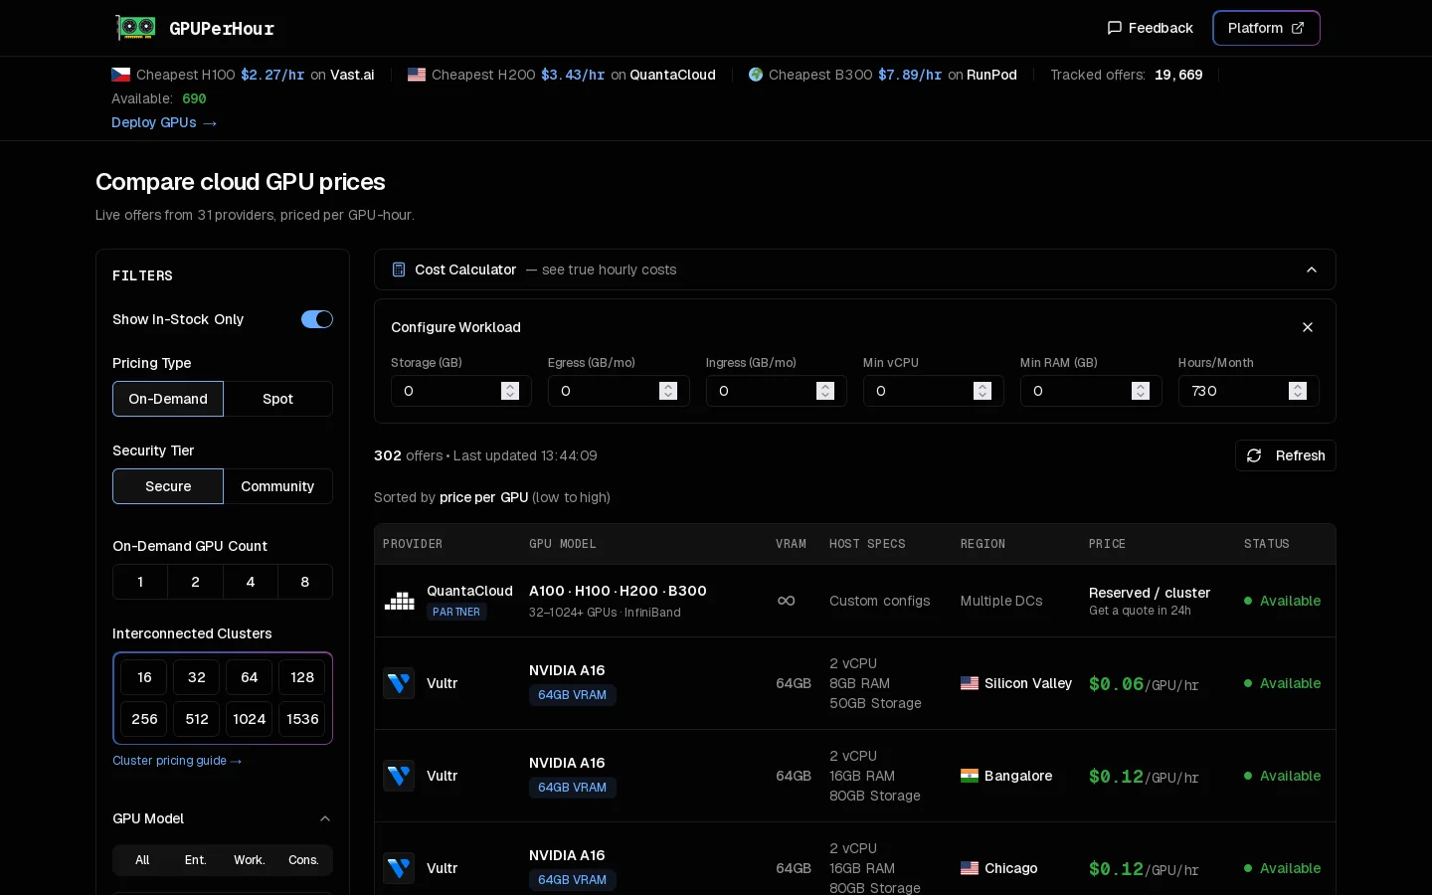1432x895 pixels.
Task: Follow the Deploy GPUs link
Action: pyautogui.click(x=164, y=122)
